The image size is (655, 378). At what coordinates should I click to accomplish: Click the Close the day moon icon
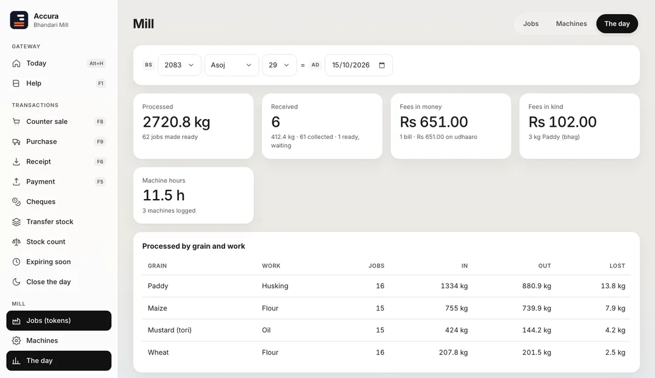pyautogui.click(x=16, y=282)
